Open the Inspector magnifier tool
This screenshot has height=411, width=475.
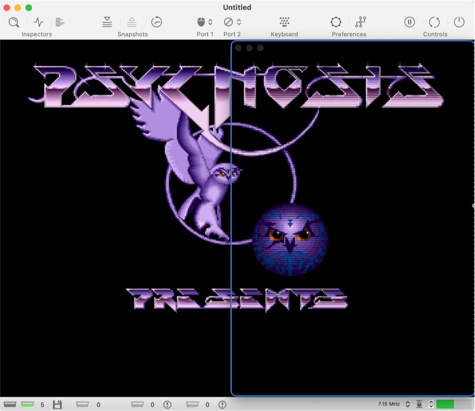pos(14,22)
